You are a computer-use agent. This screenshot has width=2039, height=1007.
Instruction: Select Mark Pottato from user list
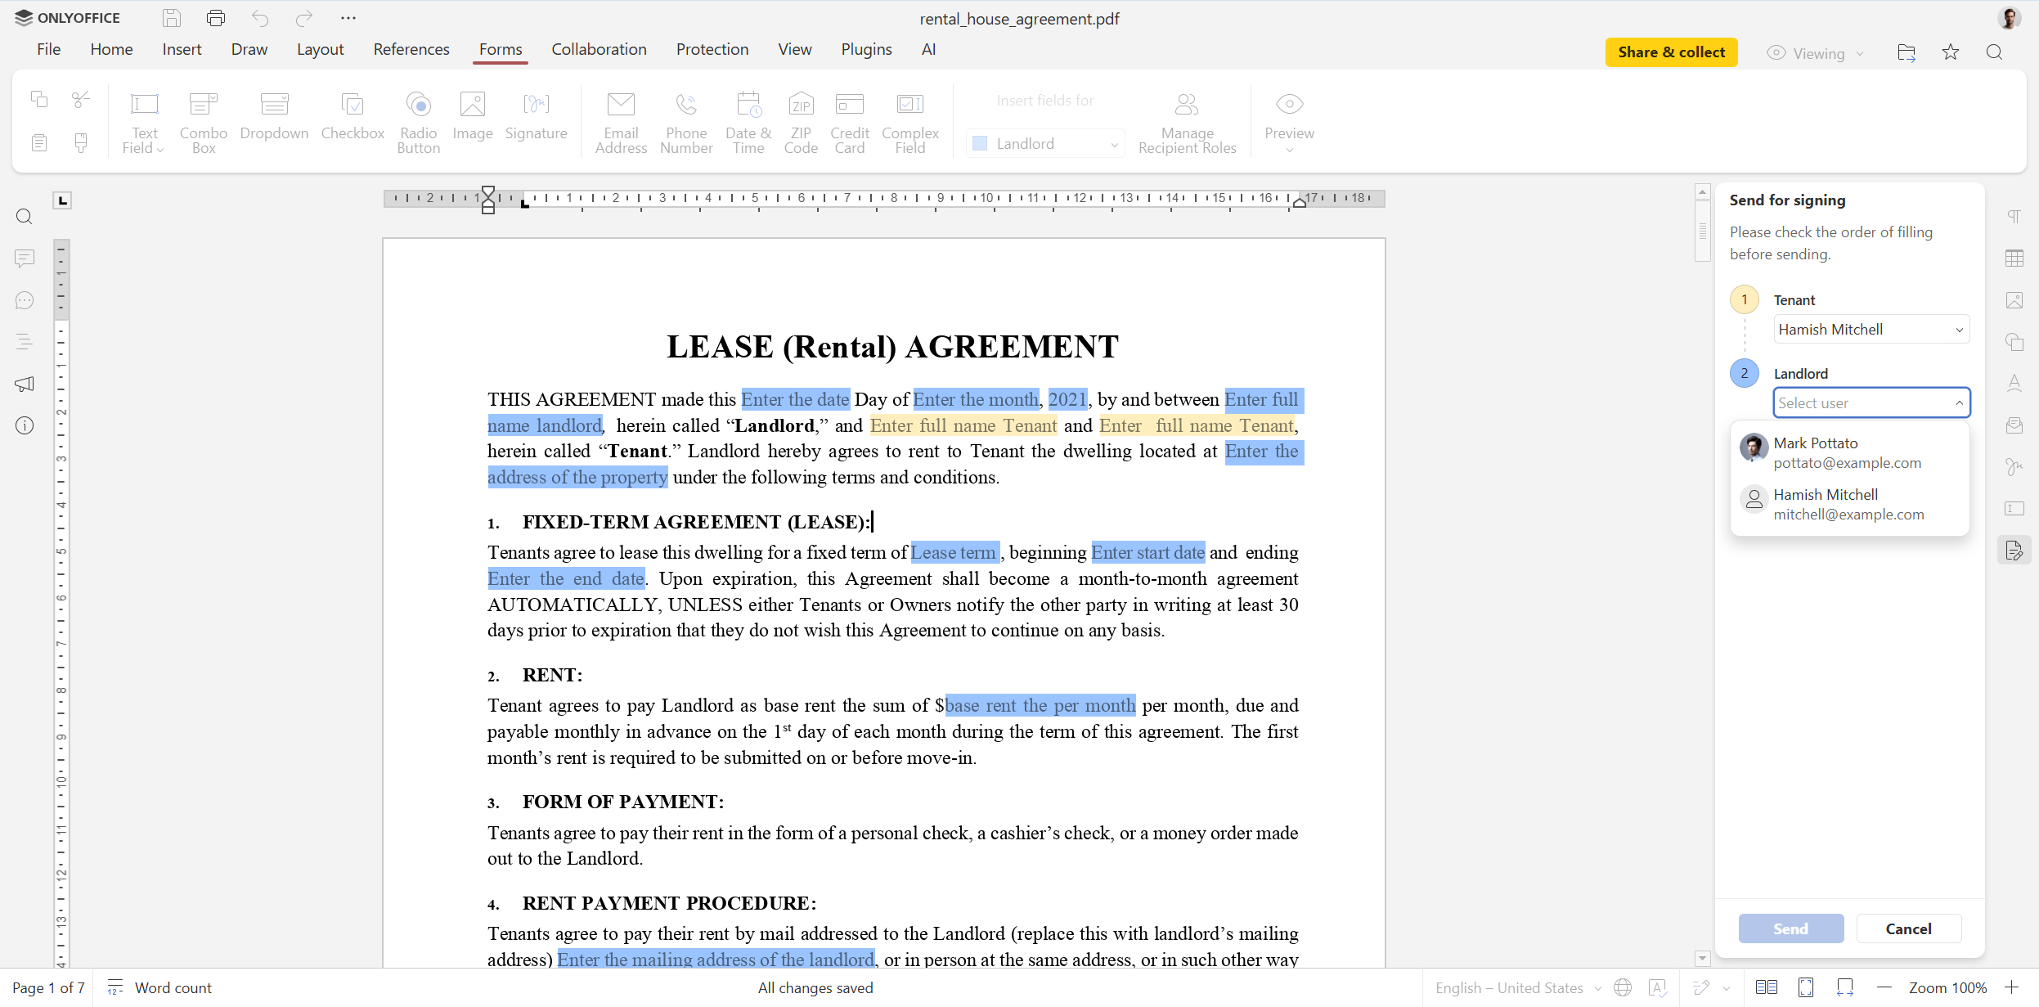(1850, 452)
